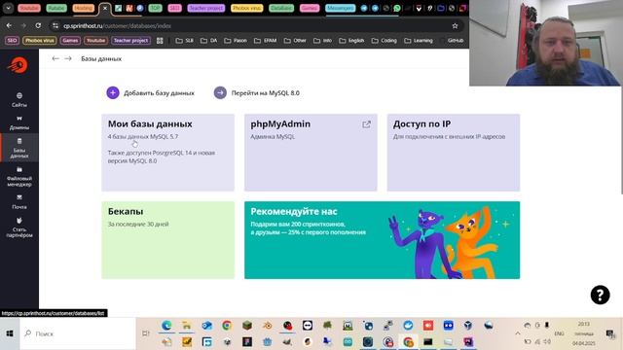Open the Learning bookmarks folder
623x350 pixels.
[x=419, y=41]
